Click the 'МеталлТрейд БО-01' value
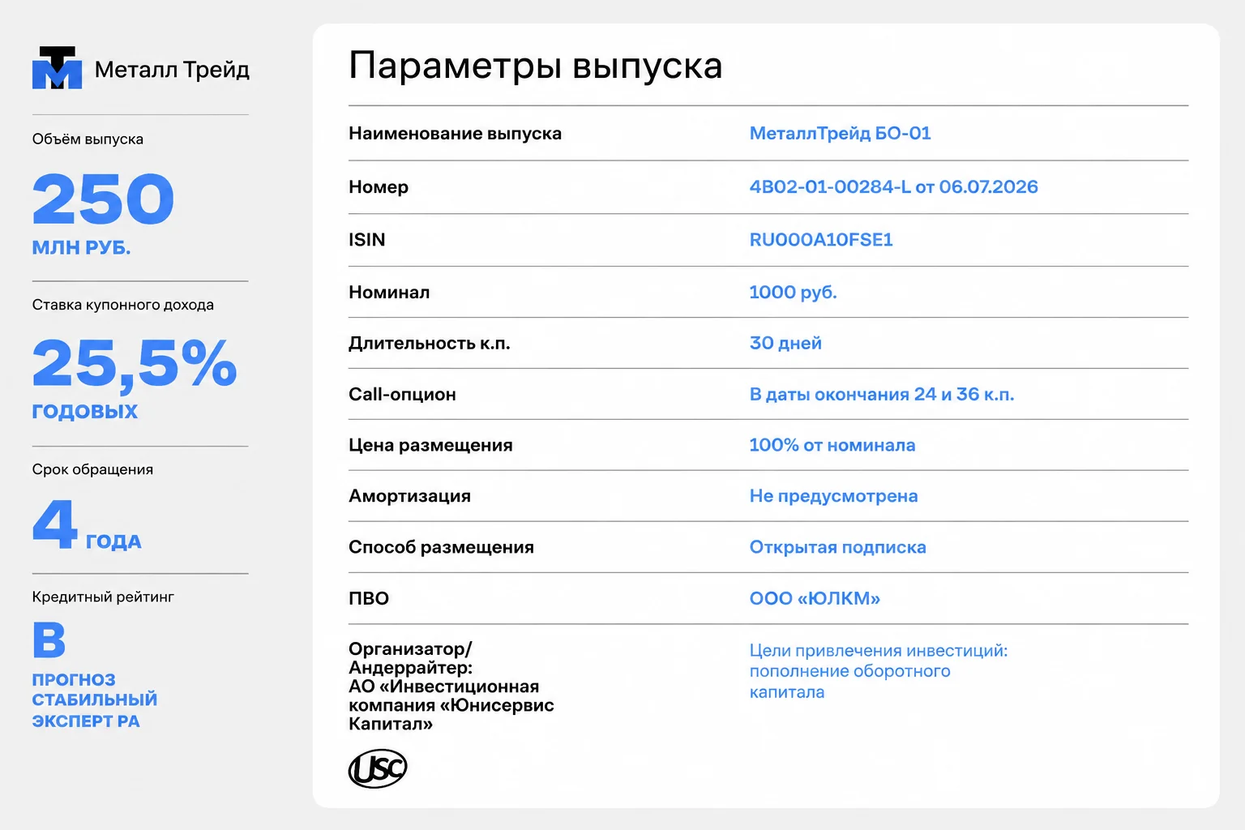This screenshot has height=830, width=1245. point(840,133)
